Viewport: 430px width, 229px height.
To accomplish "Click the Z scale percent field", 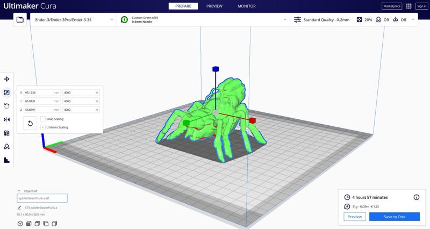I will [x=81, y=110].
